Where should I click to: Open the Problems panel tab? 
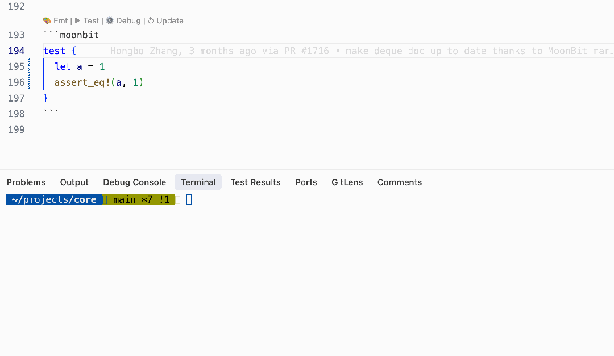[26, 182]
